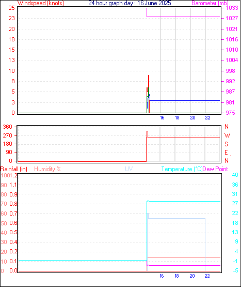Screen dimensions: 241x289
Task: Click the -5 temperature axis value
Action: [235, 270]
